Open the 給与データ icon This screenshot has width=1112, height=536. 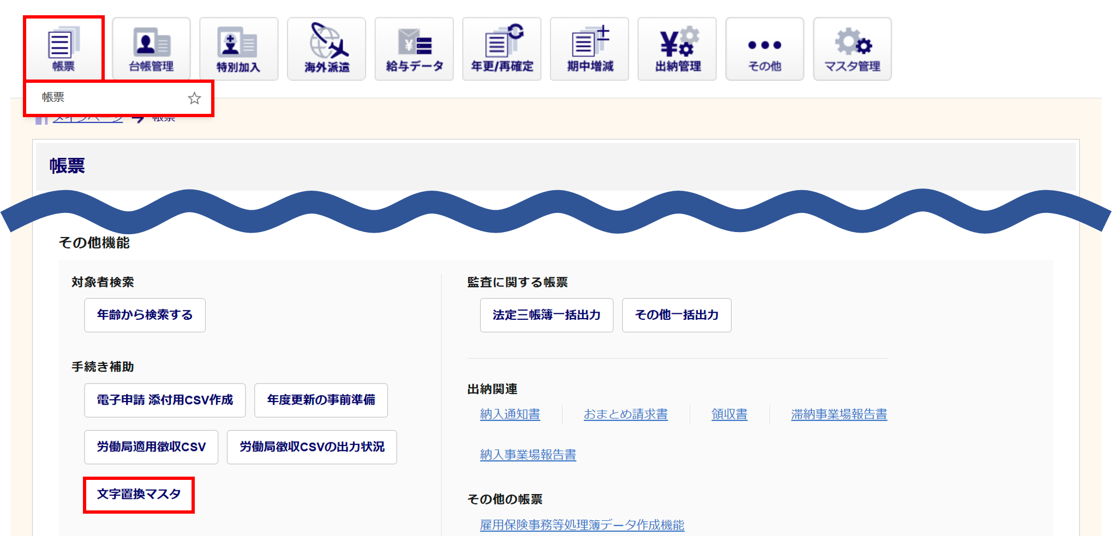[414, 49]
